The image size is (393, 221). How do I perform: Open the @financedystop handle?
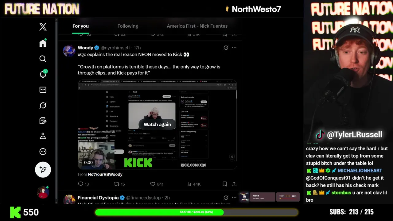pos(143,198)
